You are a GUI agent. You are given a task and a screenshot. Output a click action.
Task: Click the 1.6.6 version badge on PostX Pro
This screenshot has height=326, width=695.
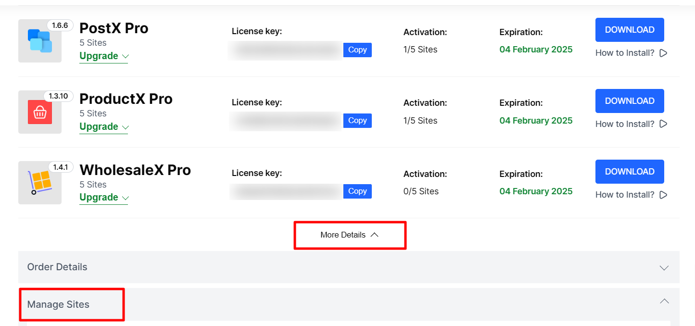[x=60, y=25]
